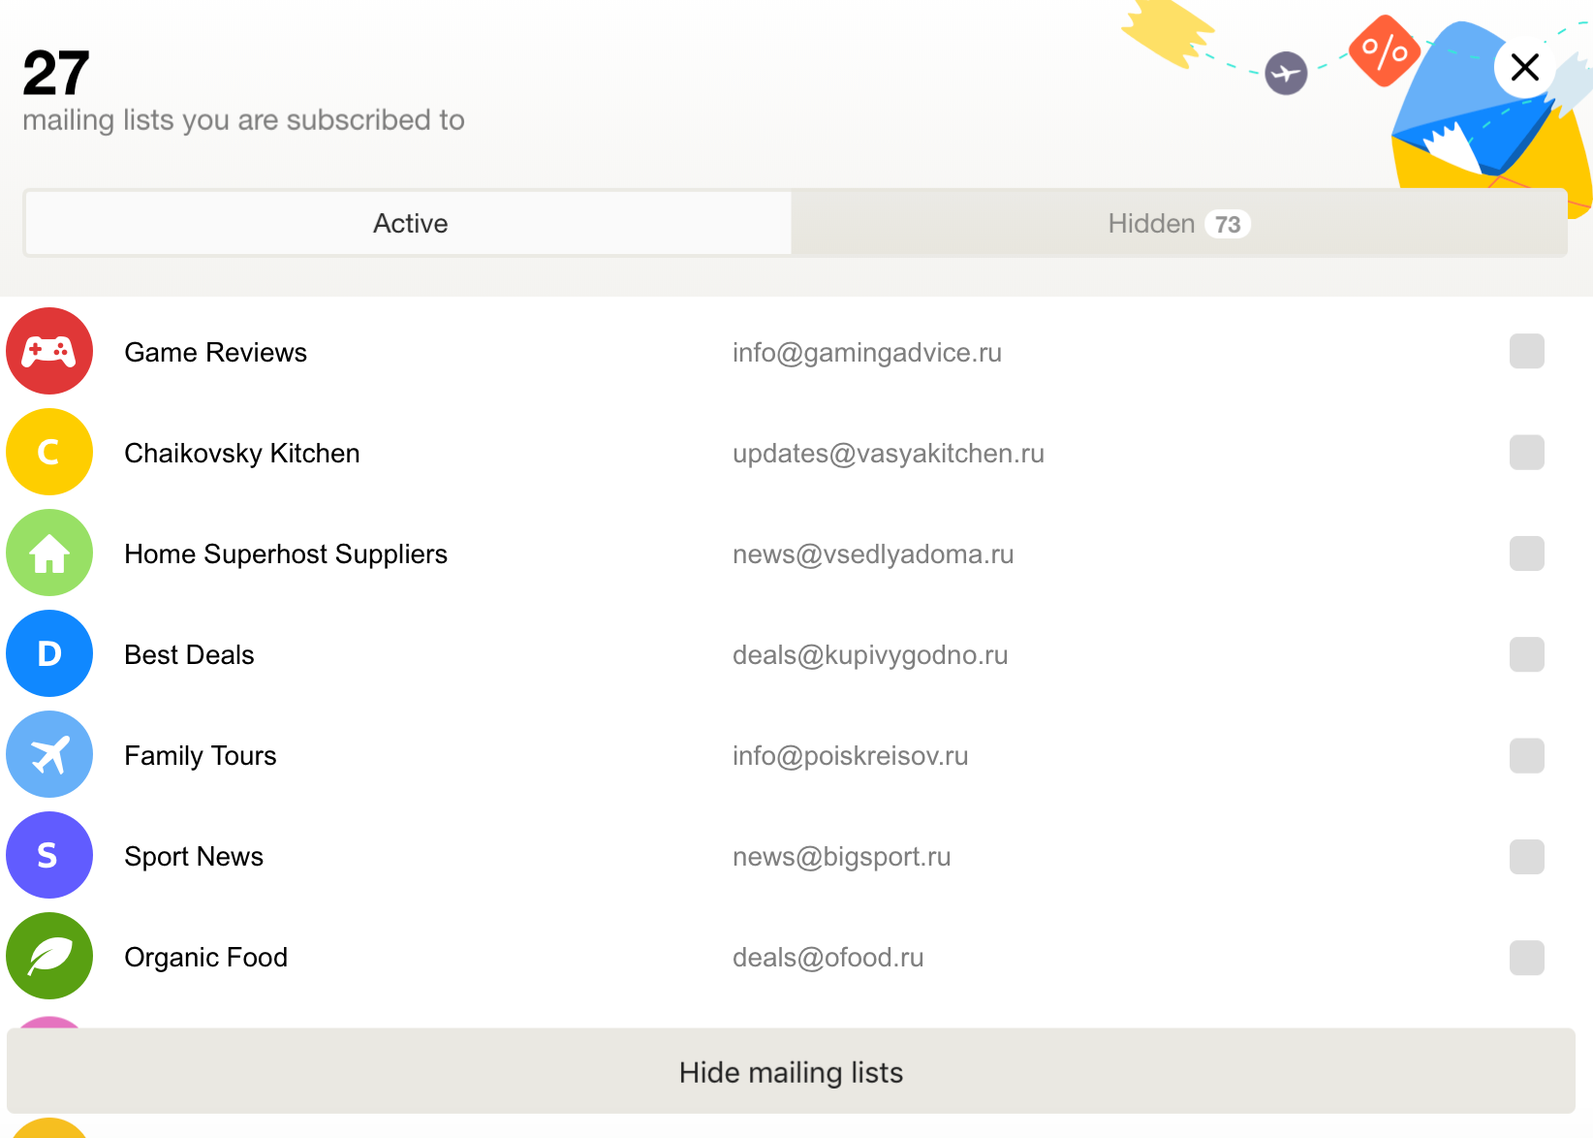Click the Sport News purple S avatar
The image size is (1593, 1138).
[x=49, y=855]
